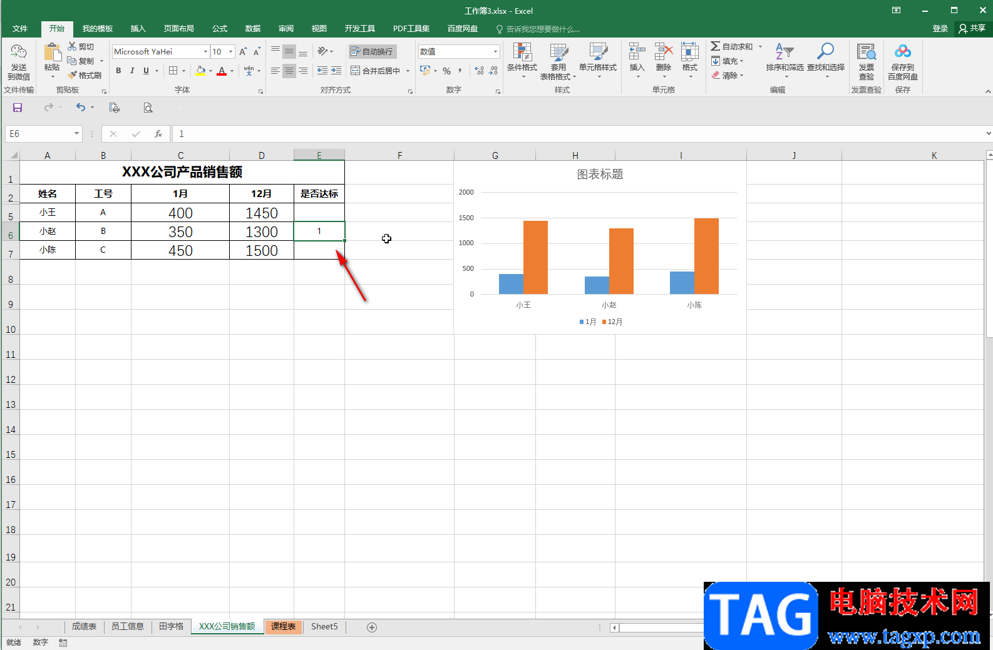993x650 pixels.
Task: Switch to 课程表 sheet tab
Action: click(x=283, y=626)
